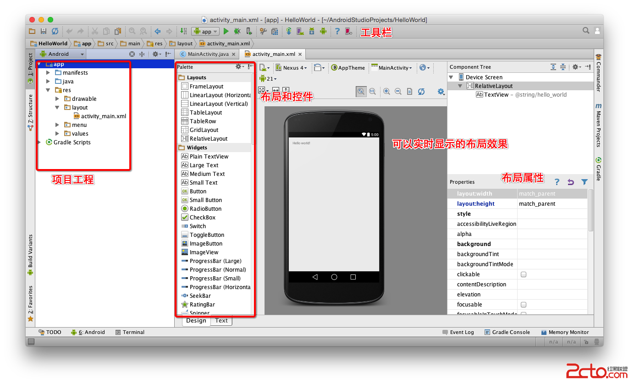Click the Synchronize icon in main toolbar

55,31
